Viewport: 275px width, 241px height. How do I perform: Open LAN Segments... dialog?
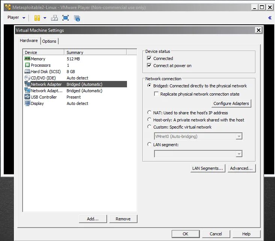[208, 168]
